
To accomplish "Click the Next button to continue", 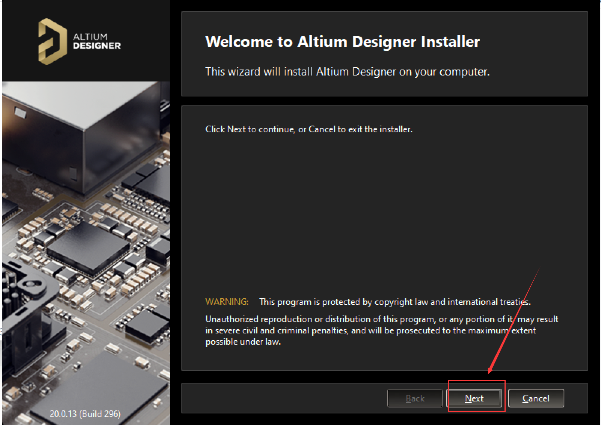I will (474, 398).
